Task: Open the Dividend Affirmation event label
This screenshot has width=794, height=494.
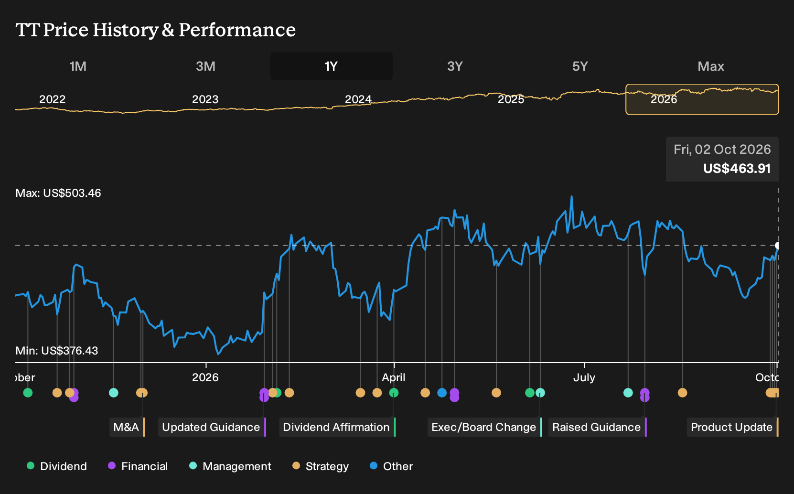Action: point(337,427)
